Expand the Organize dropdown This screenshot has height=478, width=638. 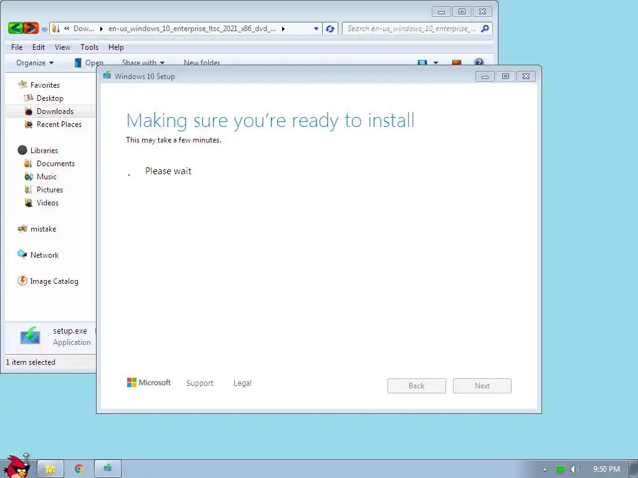[x=35, y=63]
